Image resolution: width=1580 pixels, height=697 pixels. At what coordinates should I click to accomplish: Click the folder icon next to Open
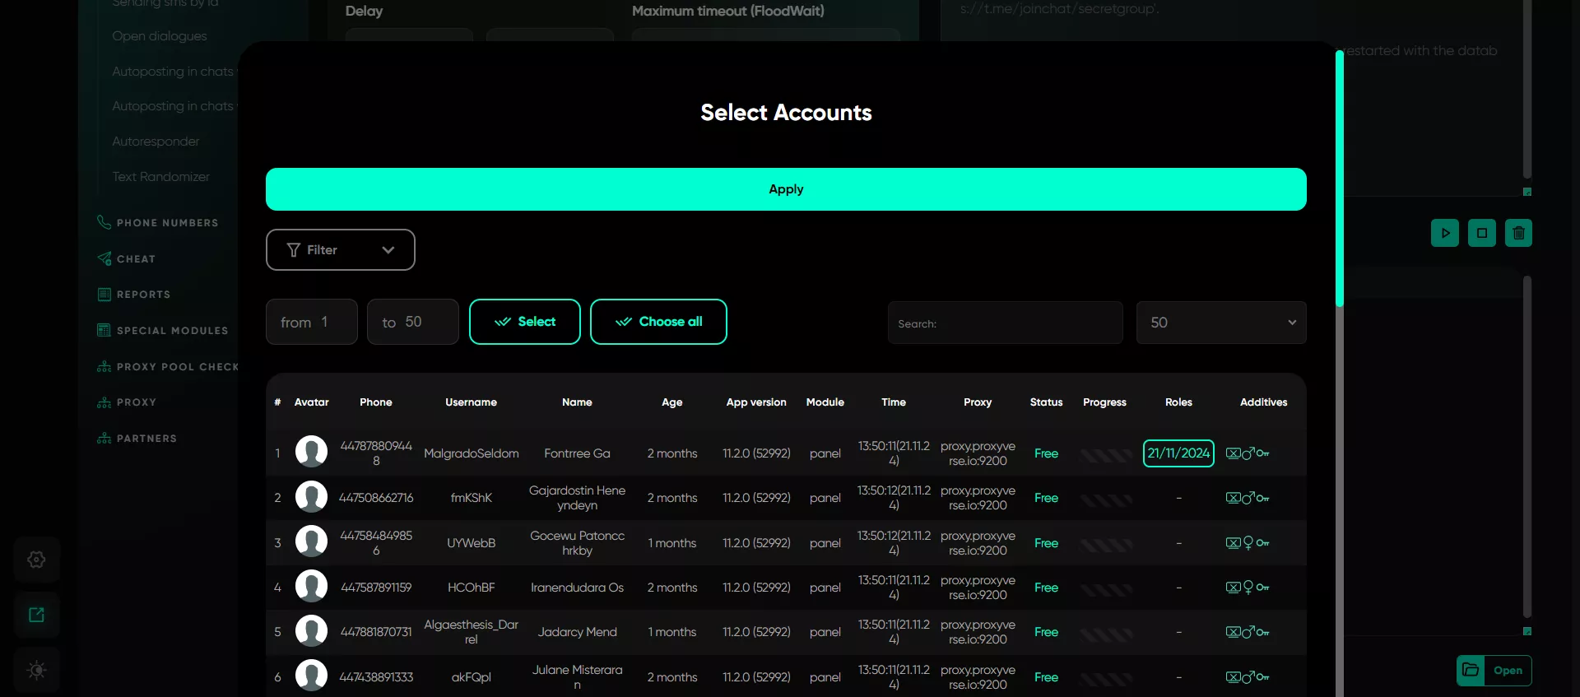(x=1471, y=671)
